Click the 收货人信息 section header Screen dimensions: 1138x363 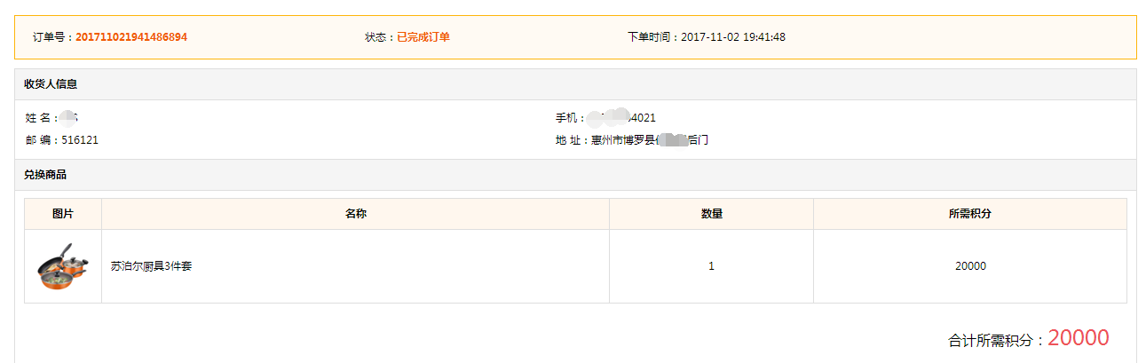pyautogui.click(x=51, y=84)
